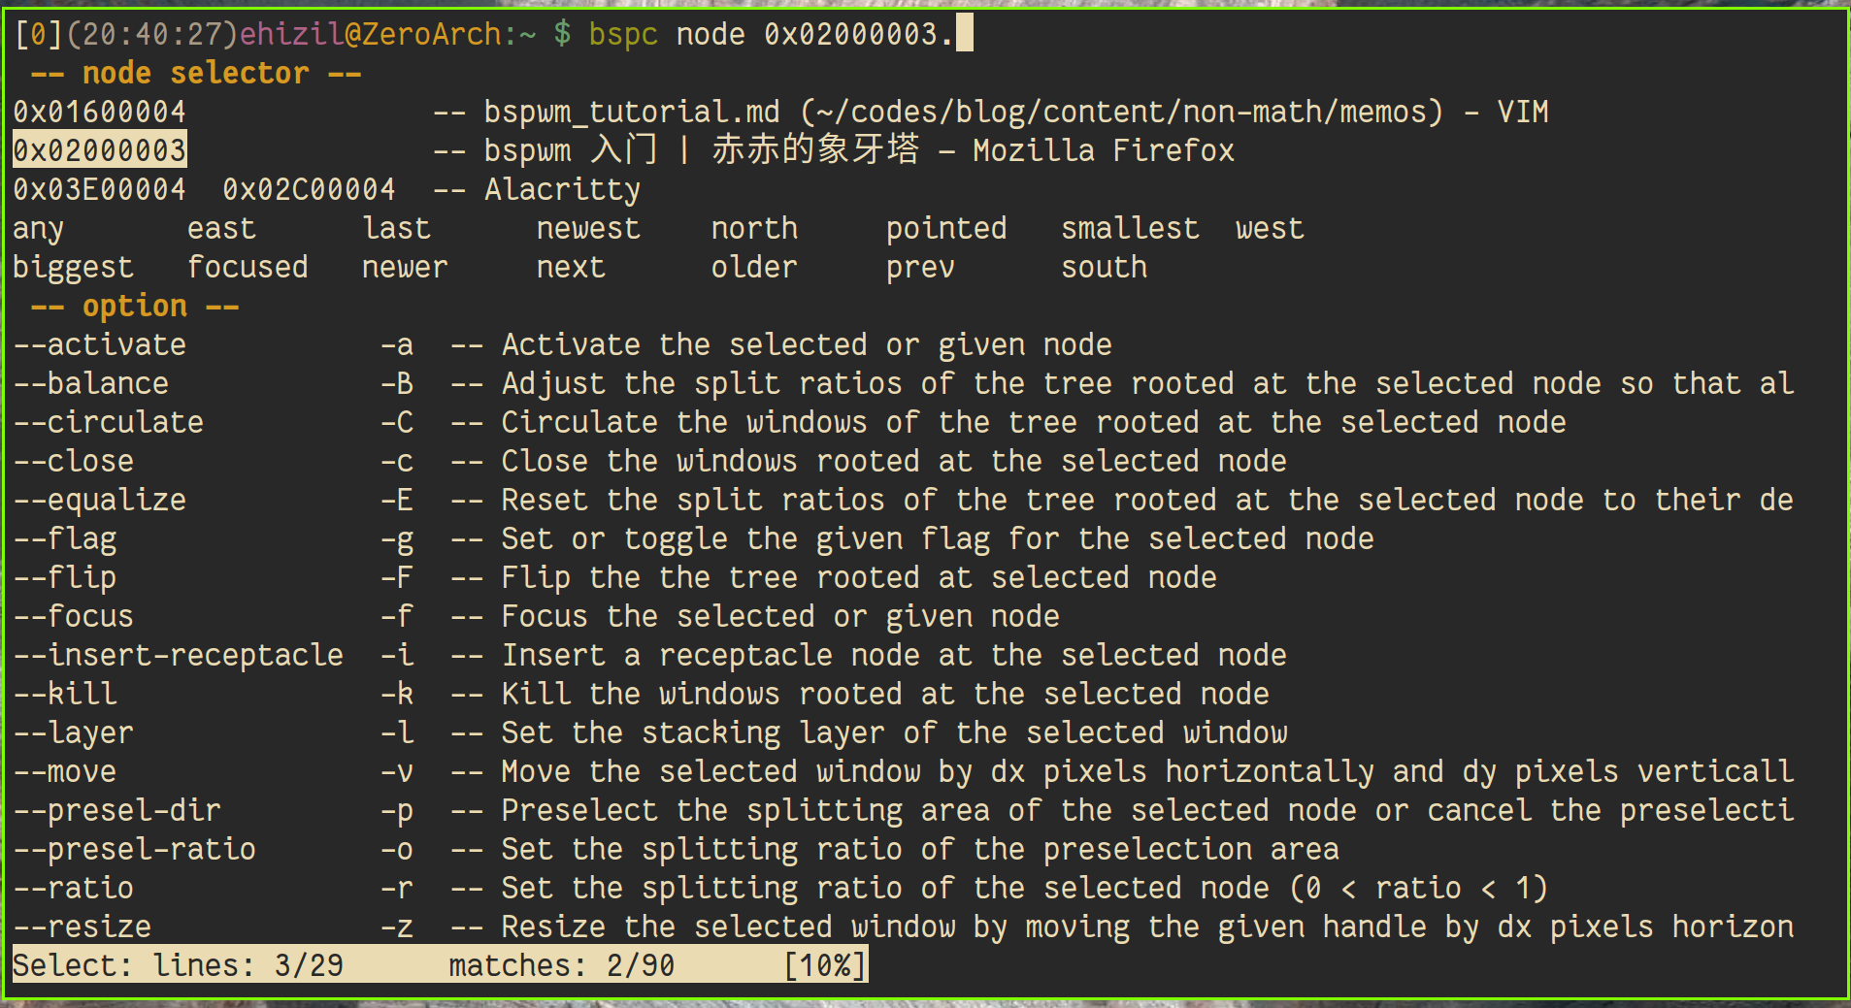
Task: Select the --balance option
Action: pyautogui.click(x=90, y=383)
